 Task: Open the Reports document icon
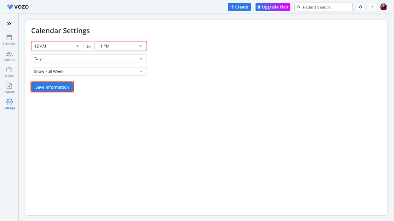pyautogui.click(x=9, y=86)
